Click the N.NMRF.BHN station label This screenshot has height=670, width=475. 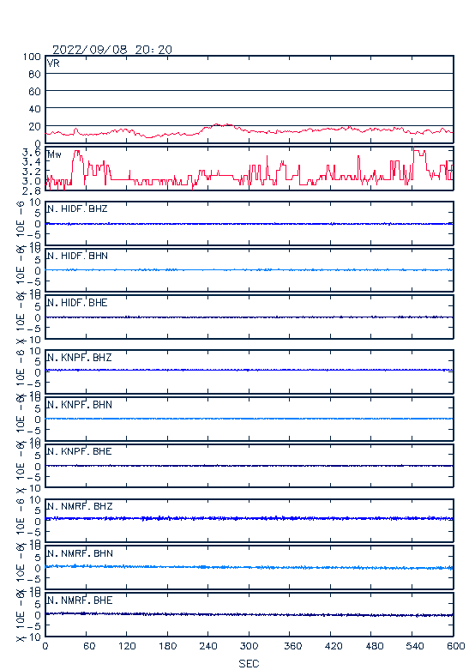click(x=80, y=554)
